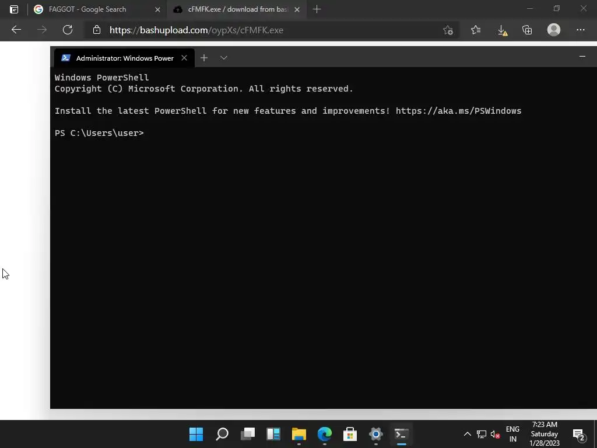Viewport: 597px width, 448px height.
Task: Focus the bashupload.com address bar
Action: coord(271,30)
